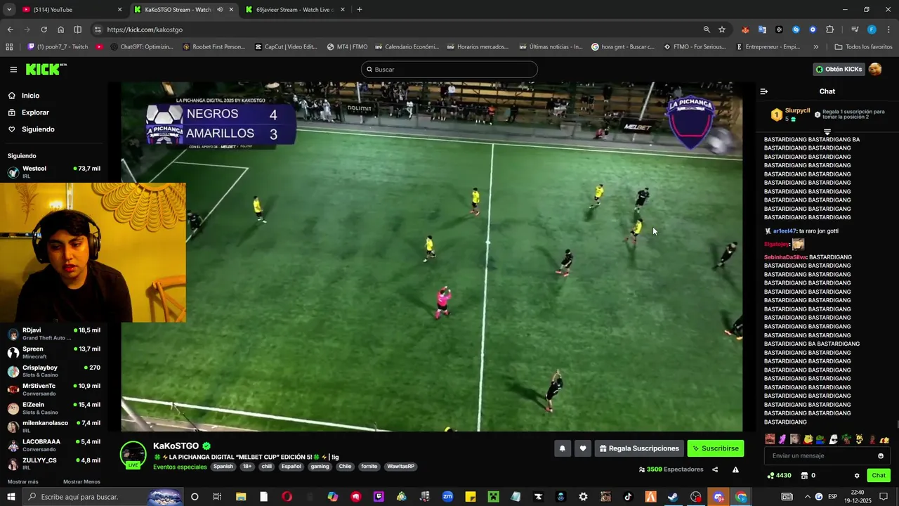
Task: Open the chat shop icon
Action: click(x=805, y=476)
